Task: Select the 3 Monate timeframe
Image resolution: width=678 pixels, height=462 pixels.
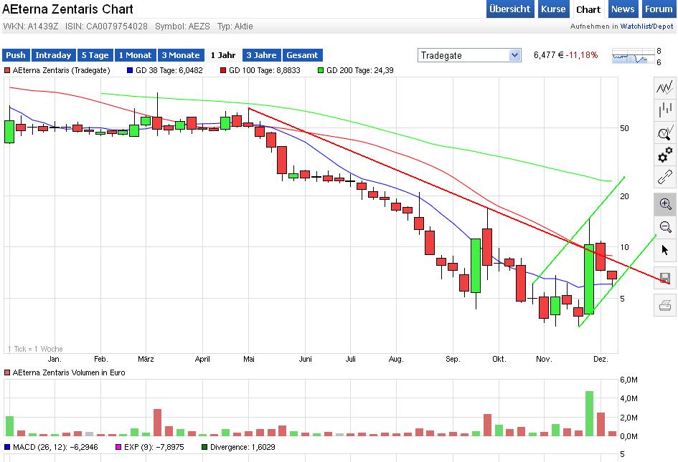Action: pos(181,55)
